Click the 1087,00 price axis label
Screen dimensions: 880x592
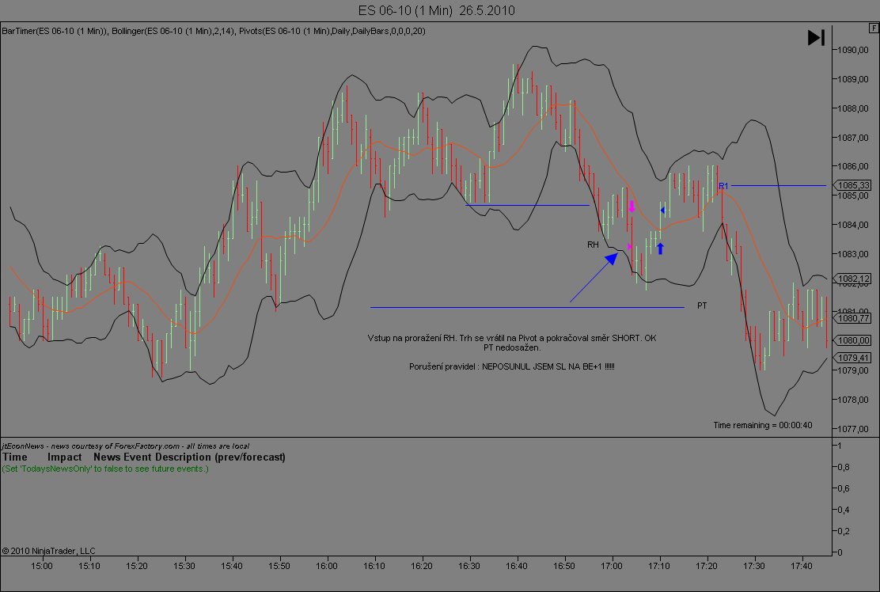point(853,138)
